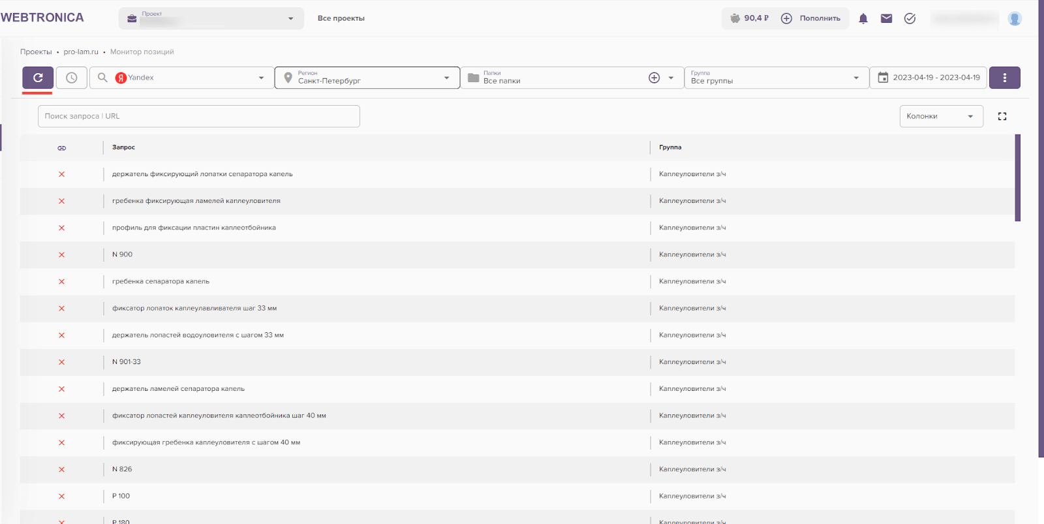Open the date range 2023-04-19 picker
Screen dimensions: 1044x524
pyautogui.click(x=929, y=78)
